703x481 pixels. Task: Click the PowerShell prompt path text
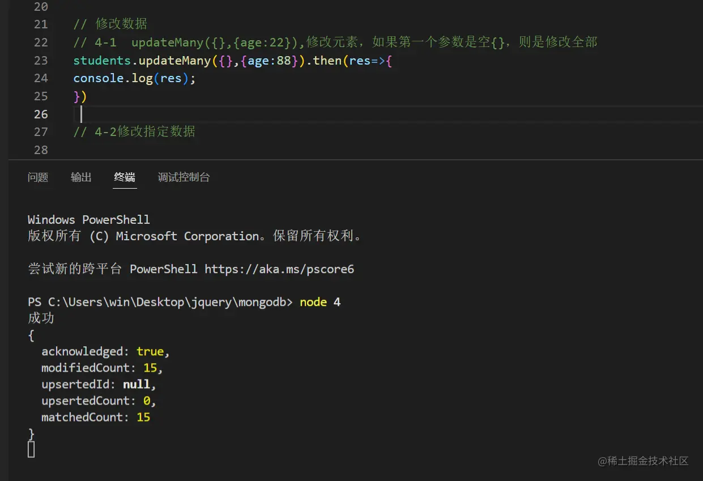tap(159, 302)
